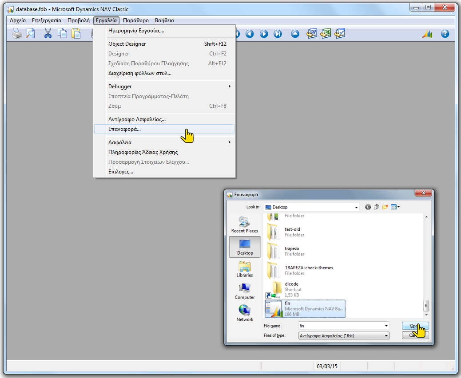Select Recent Places in dialog sidebar
Viewport: 461px width, 378px height.
[x=245, y=224]
